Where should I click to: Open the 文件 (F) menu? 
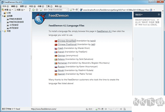[5, 6]
